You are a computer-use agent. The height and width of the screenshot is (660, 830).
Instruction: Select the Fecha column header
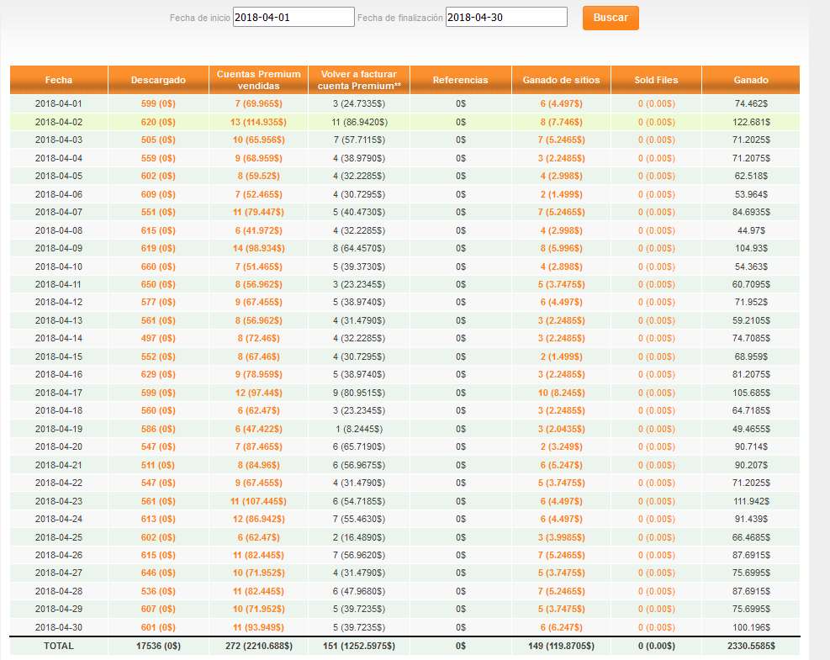point(59,80)
